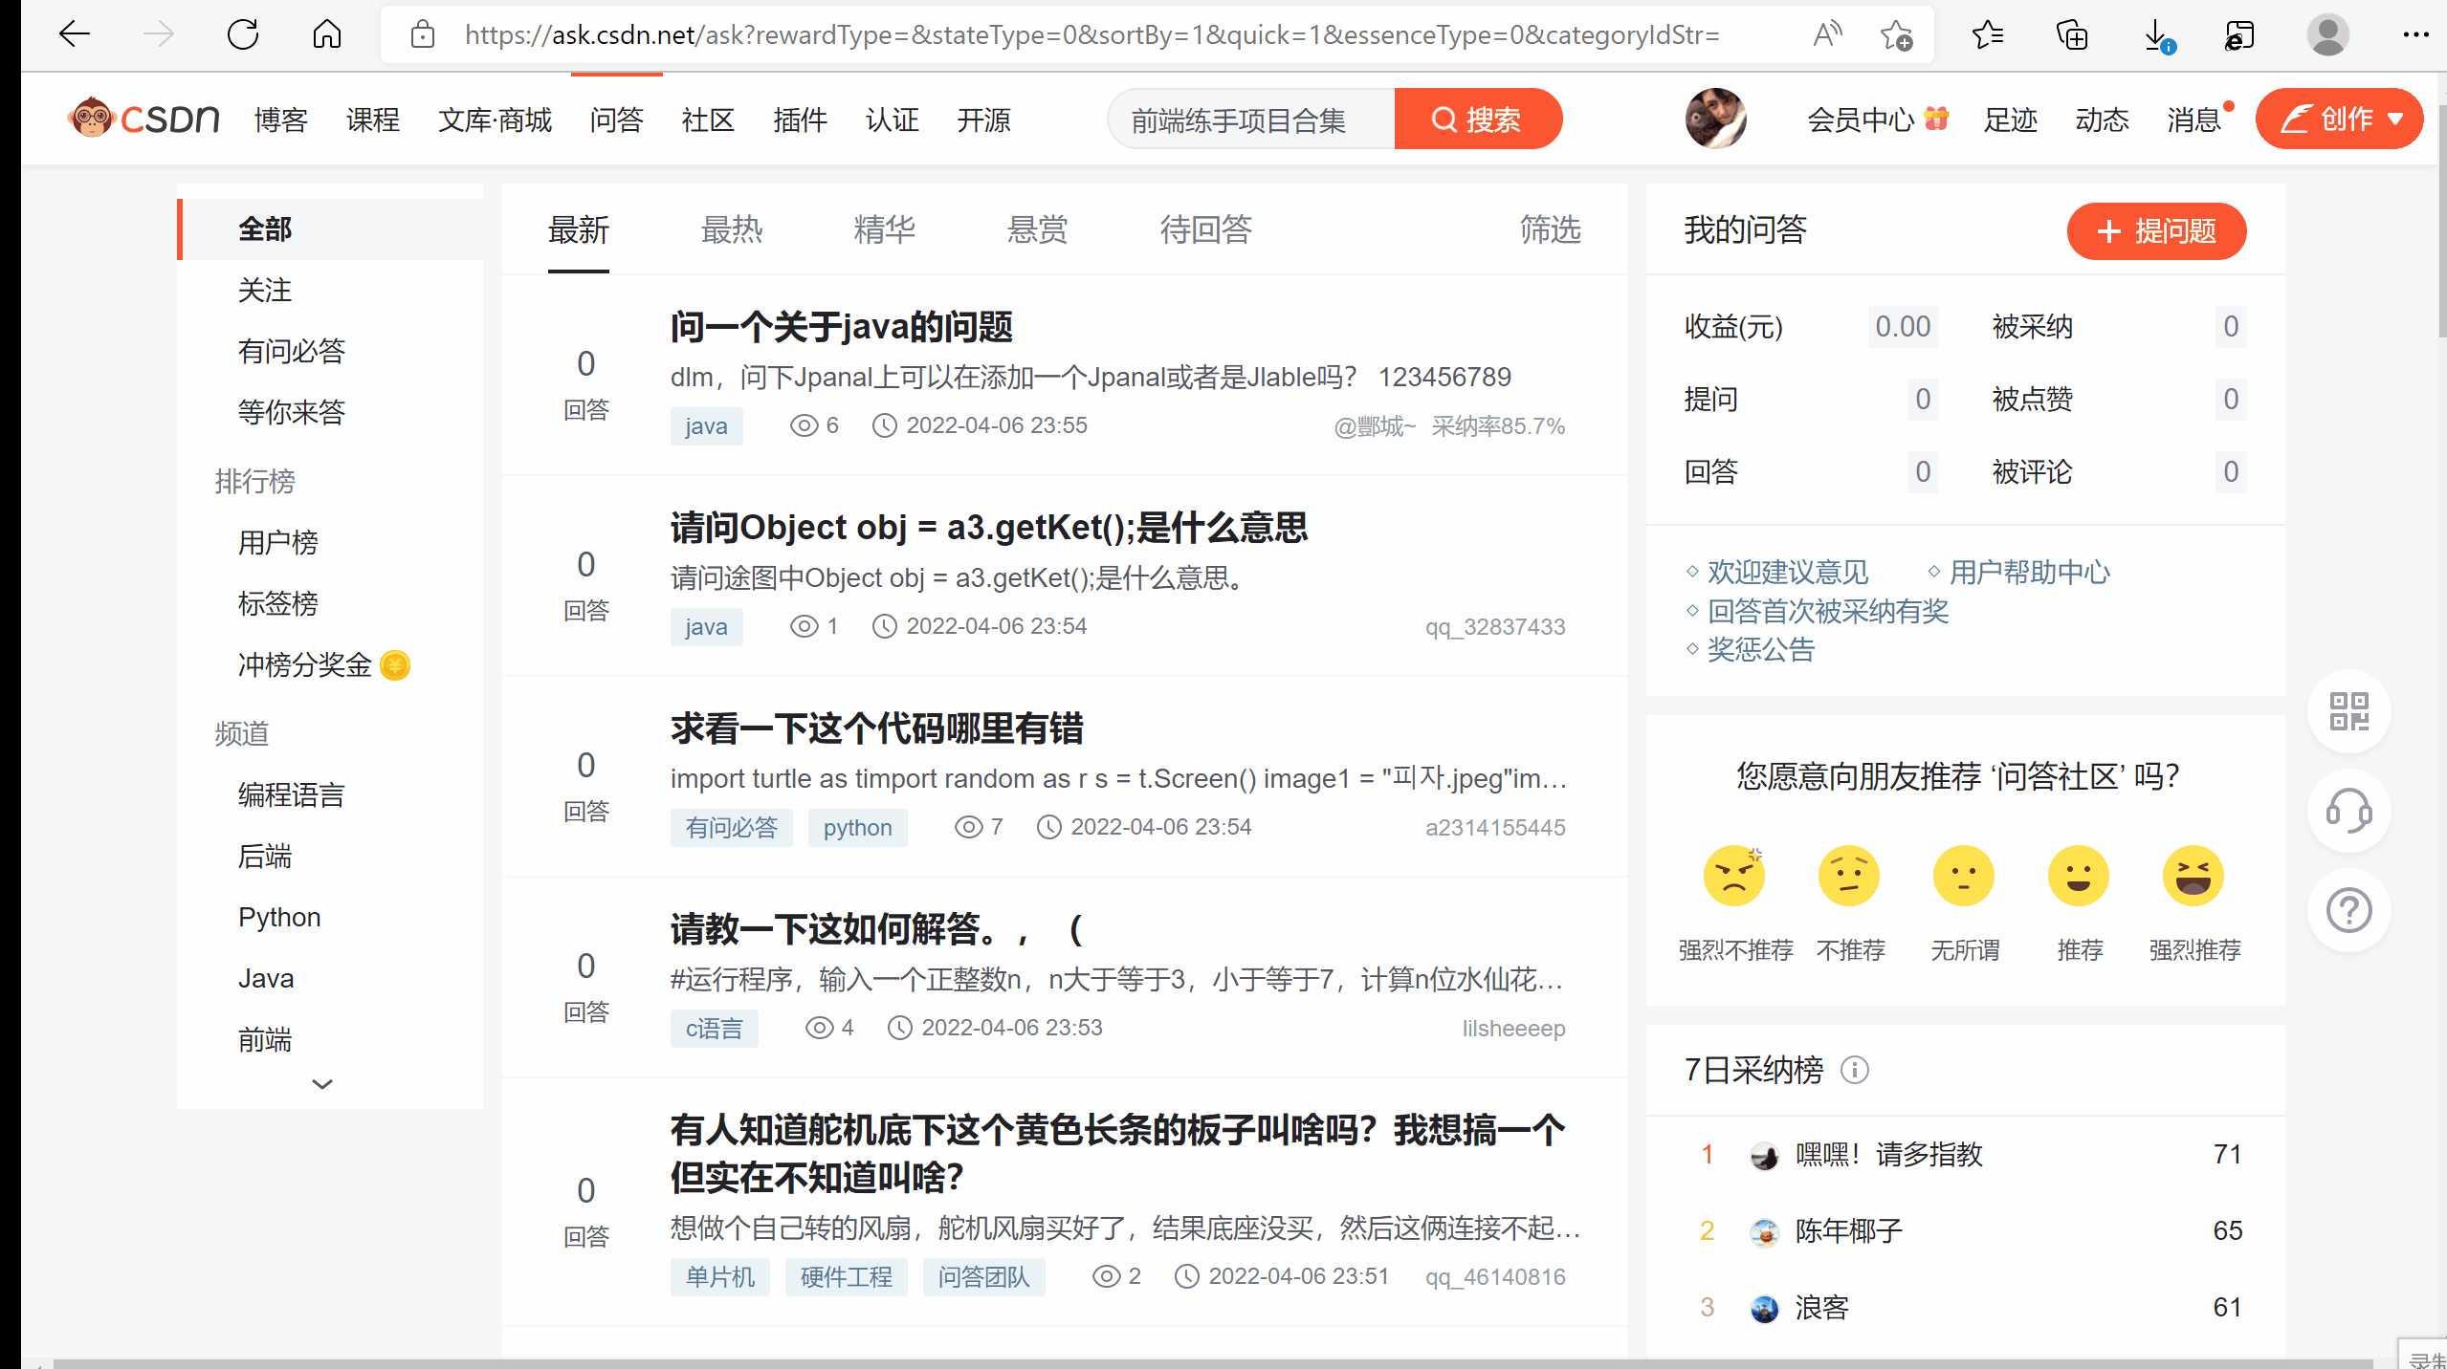
Task: Click the 提问题 button
Action: tap(2156, 231)
